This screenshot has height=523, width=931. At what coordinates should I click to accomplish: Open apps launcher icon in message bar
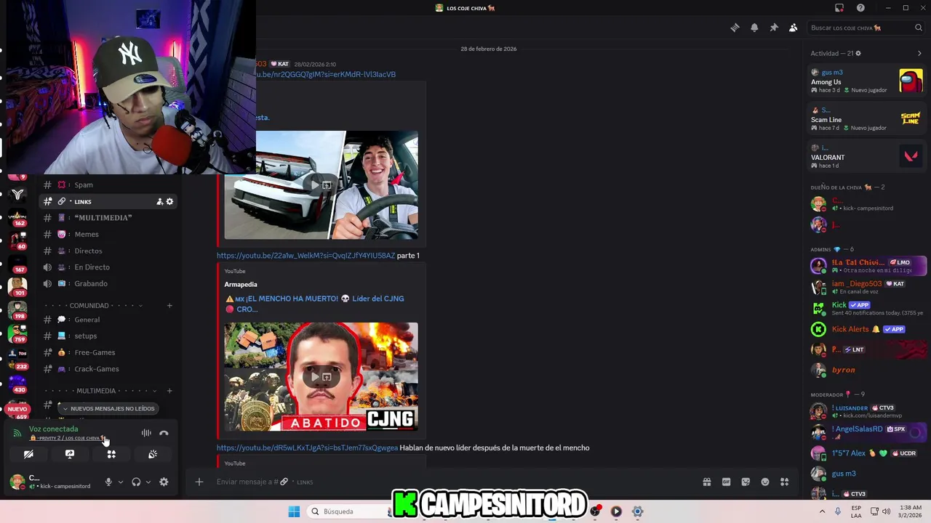pos(784,482)
